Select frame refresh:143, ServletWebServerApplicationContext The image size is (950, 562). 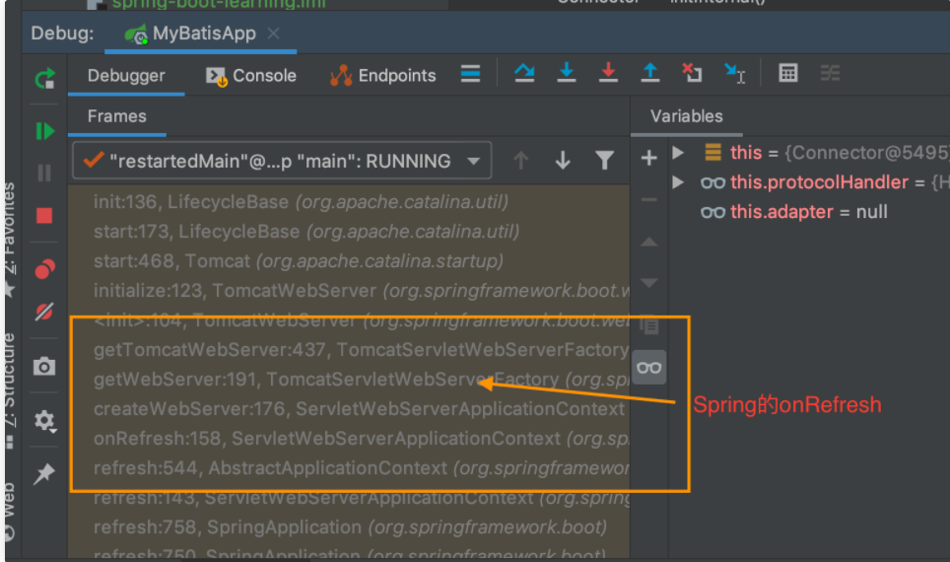(349, 498)
